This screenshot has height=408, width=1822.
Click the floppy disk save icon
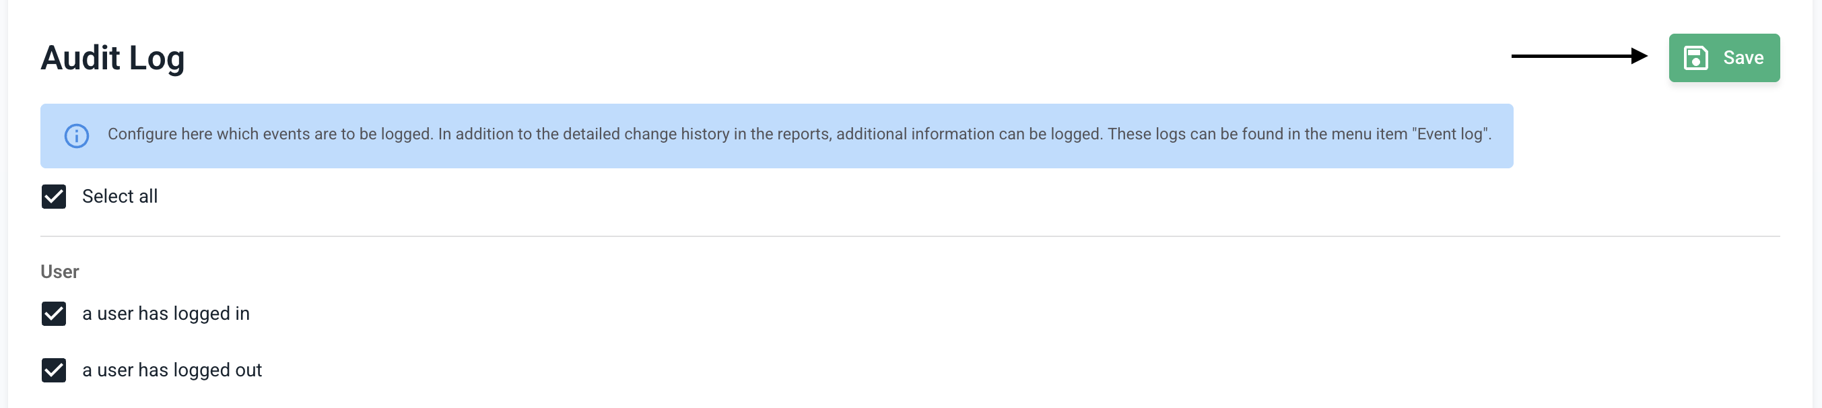[x=1695, y=58]
